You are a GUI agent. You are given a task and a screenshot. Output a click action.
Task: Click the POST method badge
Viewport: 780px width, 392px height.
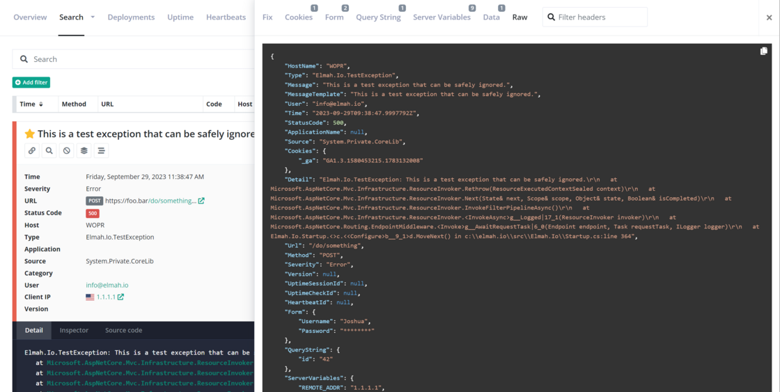pyautogui.click(x=95, y=201)
